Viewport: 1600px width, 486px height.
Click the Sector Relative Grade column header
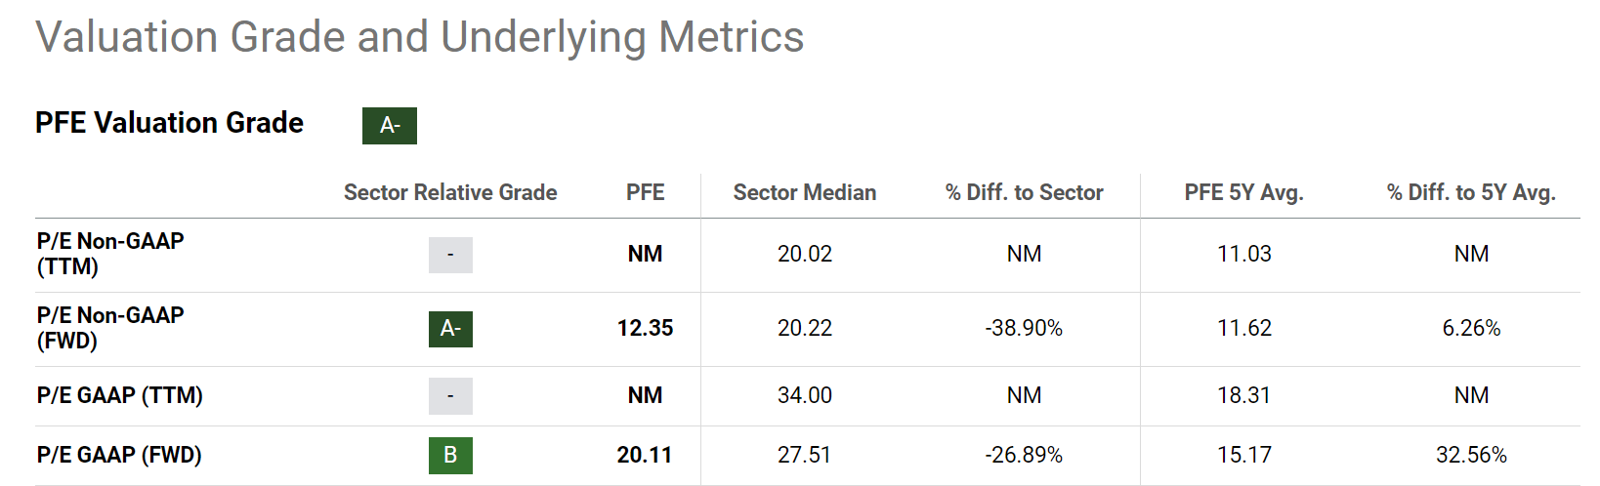point(450,193)
